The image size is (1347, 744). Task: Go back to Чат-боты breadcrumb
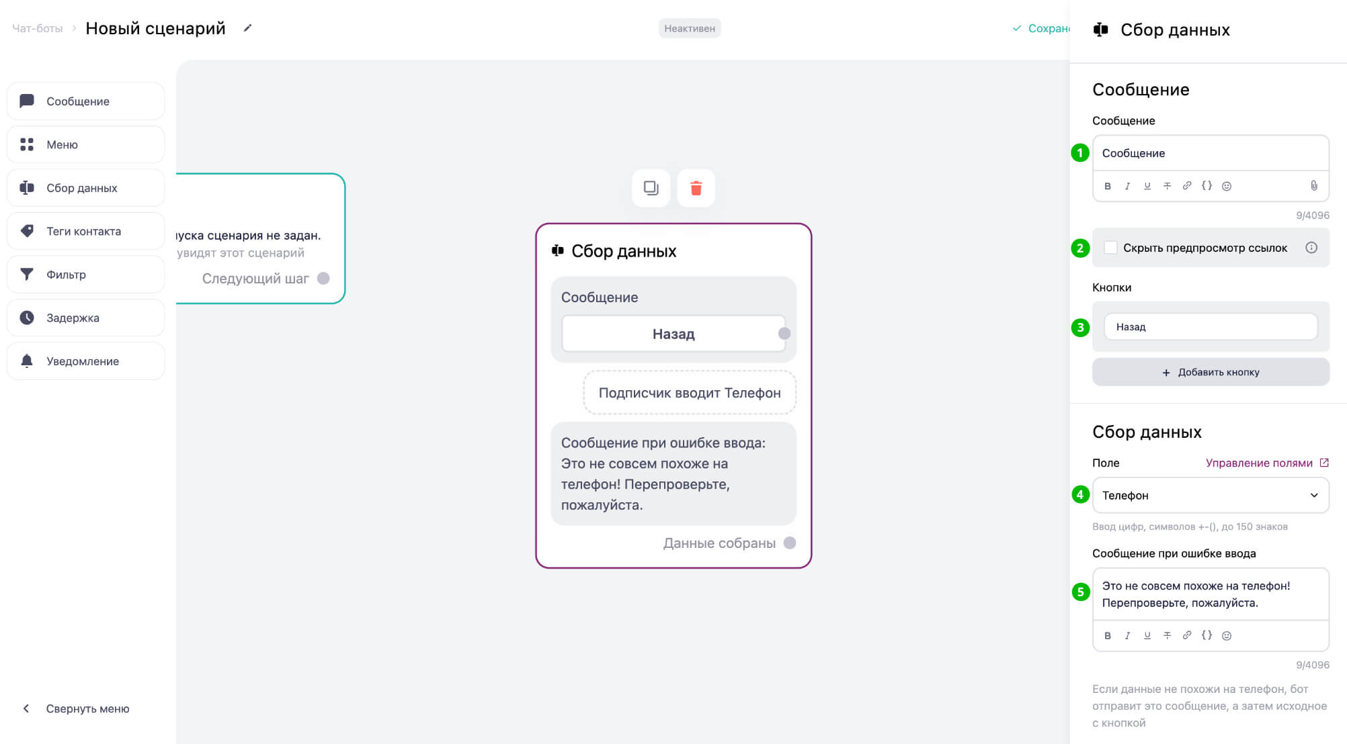point(38,28)
